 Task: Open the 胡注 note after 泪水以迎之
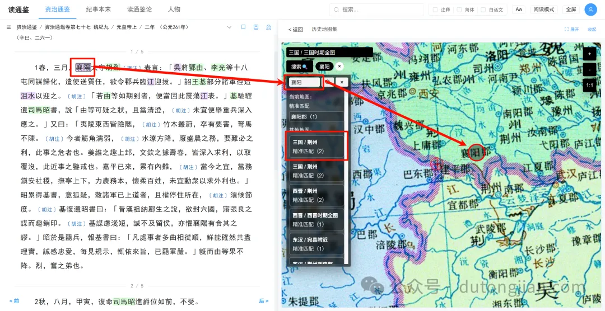pyautogui.click(x=75, y=96)
